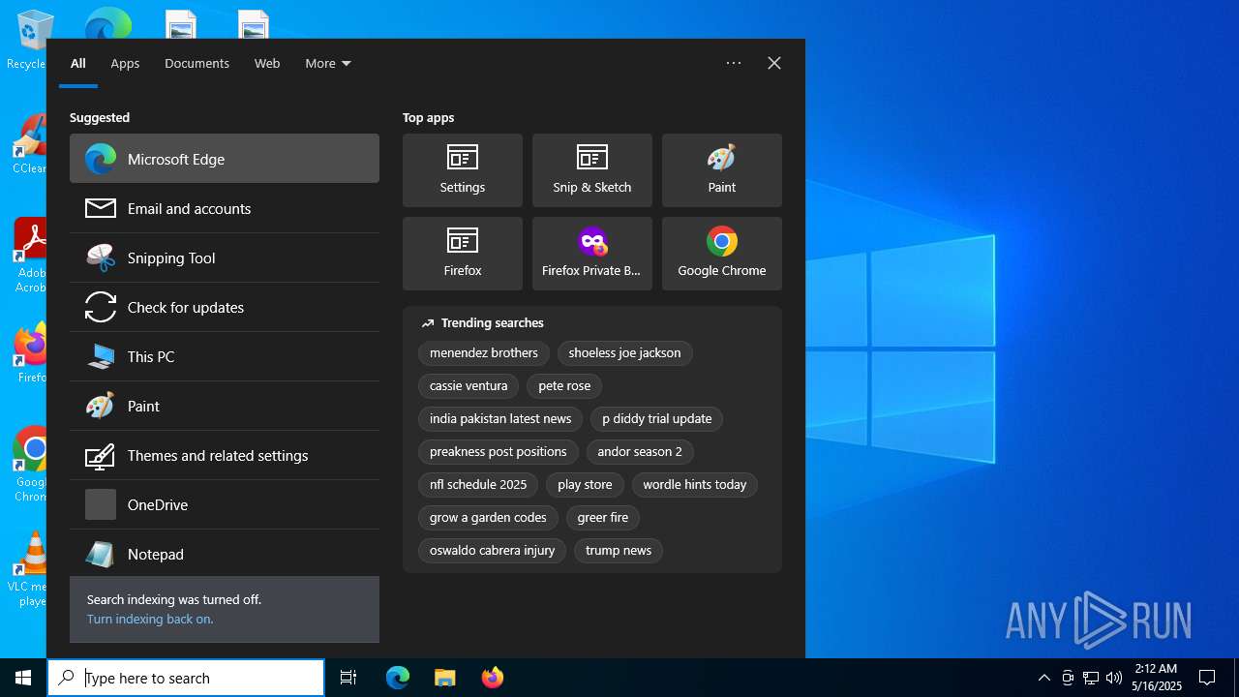Open Email and accounts suggestion
Image resolution: width=1239 pixels, height=697 pixels.
coord(225,208)
